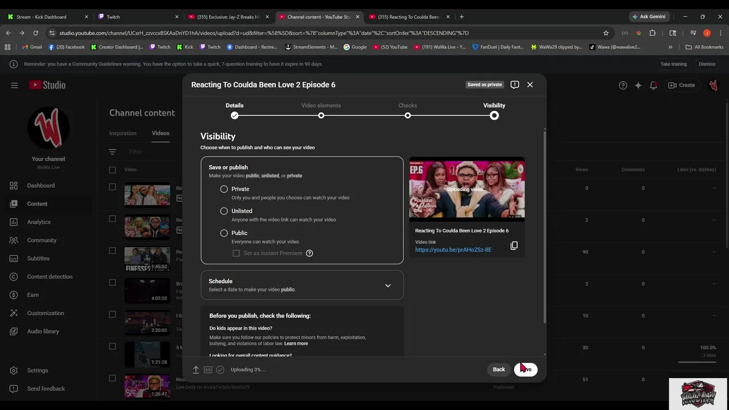Click Send feedback in the sidebar
Viewport: 729px width, 410px height.
coord(47,388)
